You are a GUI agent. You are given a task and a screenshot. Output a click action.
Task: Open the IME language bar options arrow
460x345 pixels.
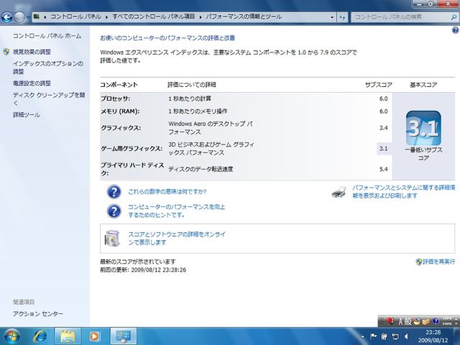[456, 323]
